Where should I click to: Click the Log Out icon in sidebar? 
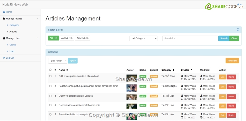(4, 58)
